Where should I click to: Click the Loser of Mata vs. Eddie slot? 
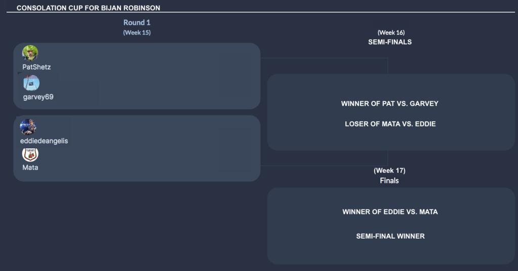coord(390,124)
